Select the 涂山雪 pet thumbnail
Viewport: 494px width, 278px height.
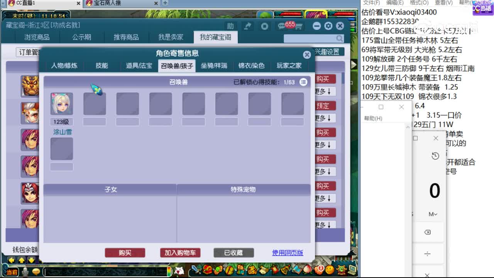tap(61, 103)
